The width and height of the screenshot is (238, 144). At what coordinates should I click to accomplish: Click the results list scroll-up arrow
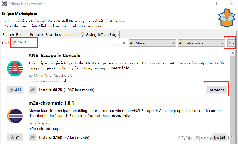pyautogui.click(x=232, y=53)
